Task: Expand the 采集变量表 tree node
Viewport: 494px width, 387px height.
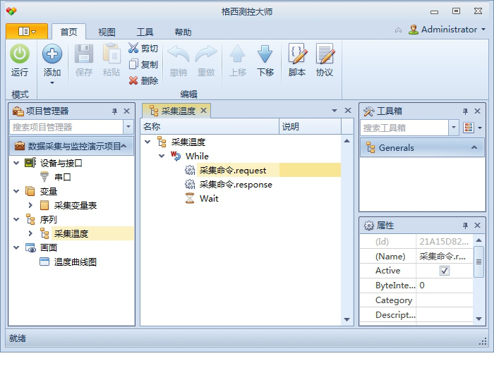Action: (x=30, y=205)
